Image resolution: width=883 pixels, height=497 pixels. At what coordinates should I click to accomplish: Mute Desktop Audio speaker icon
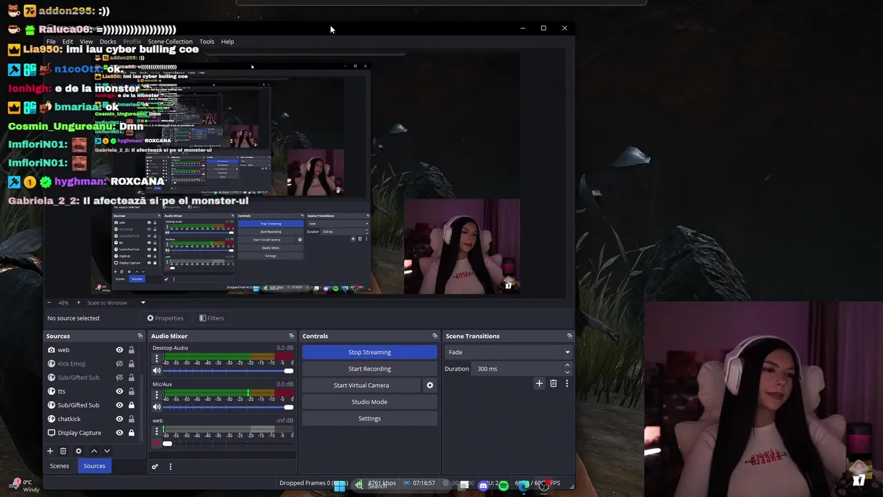157,371
